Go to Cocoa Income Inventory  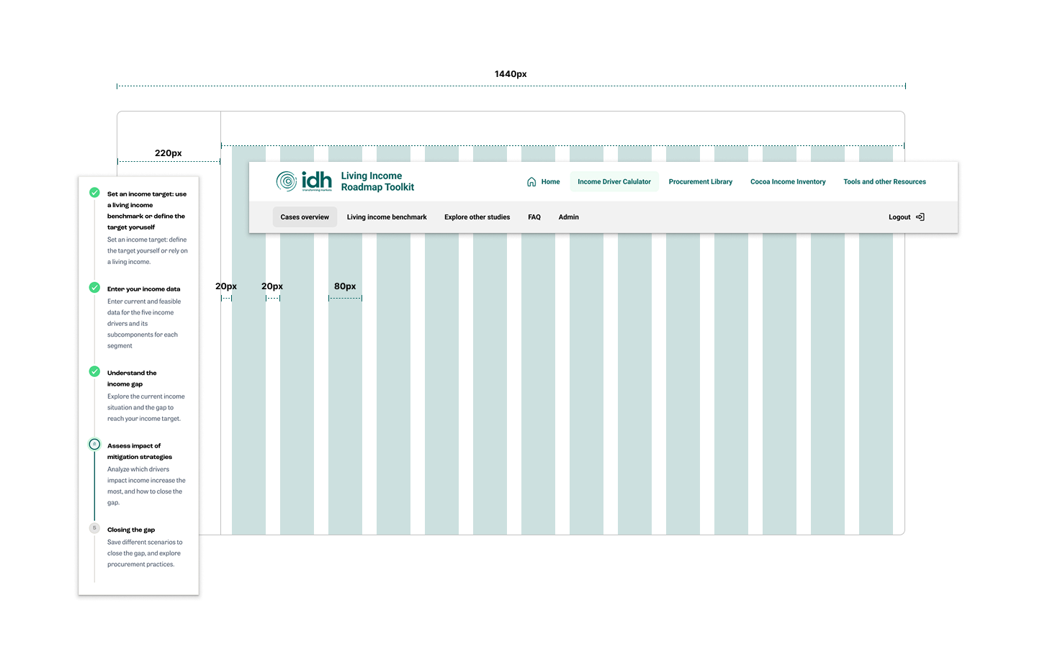click(x=788, y=182)
